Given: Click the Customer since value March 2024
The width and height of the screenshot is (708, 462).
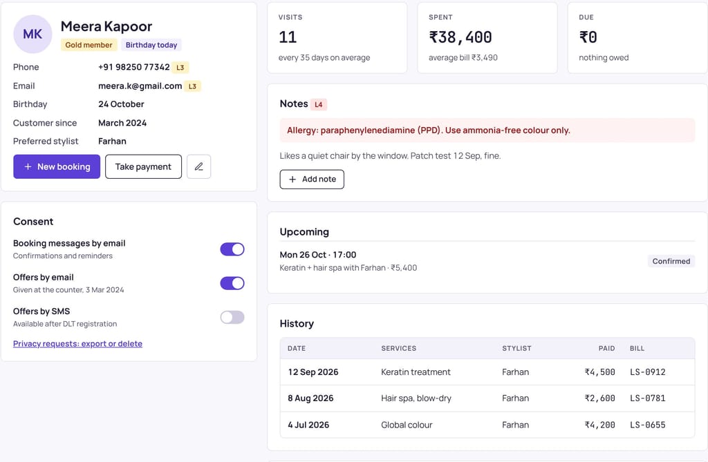Looking at the screenshot, I should 122,123.
